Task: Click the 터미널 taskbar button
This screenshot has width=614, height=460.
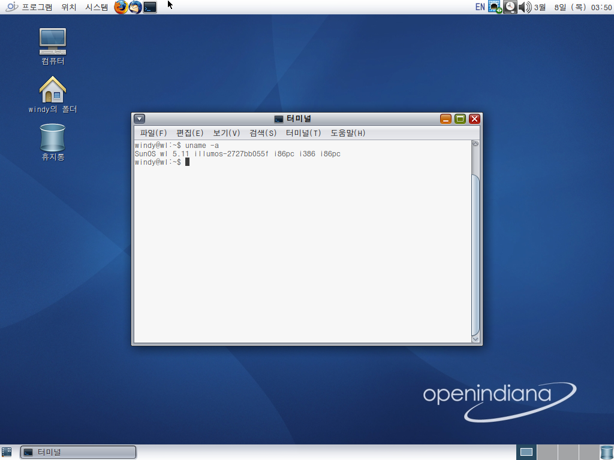Action: [79, 452]
